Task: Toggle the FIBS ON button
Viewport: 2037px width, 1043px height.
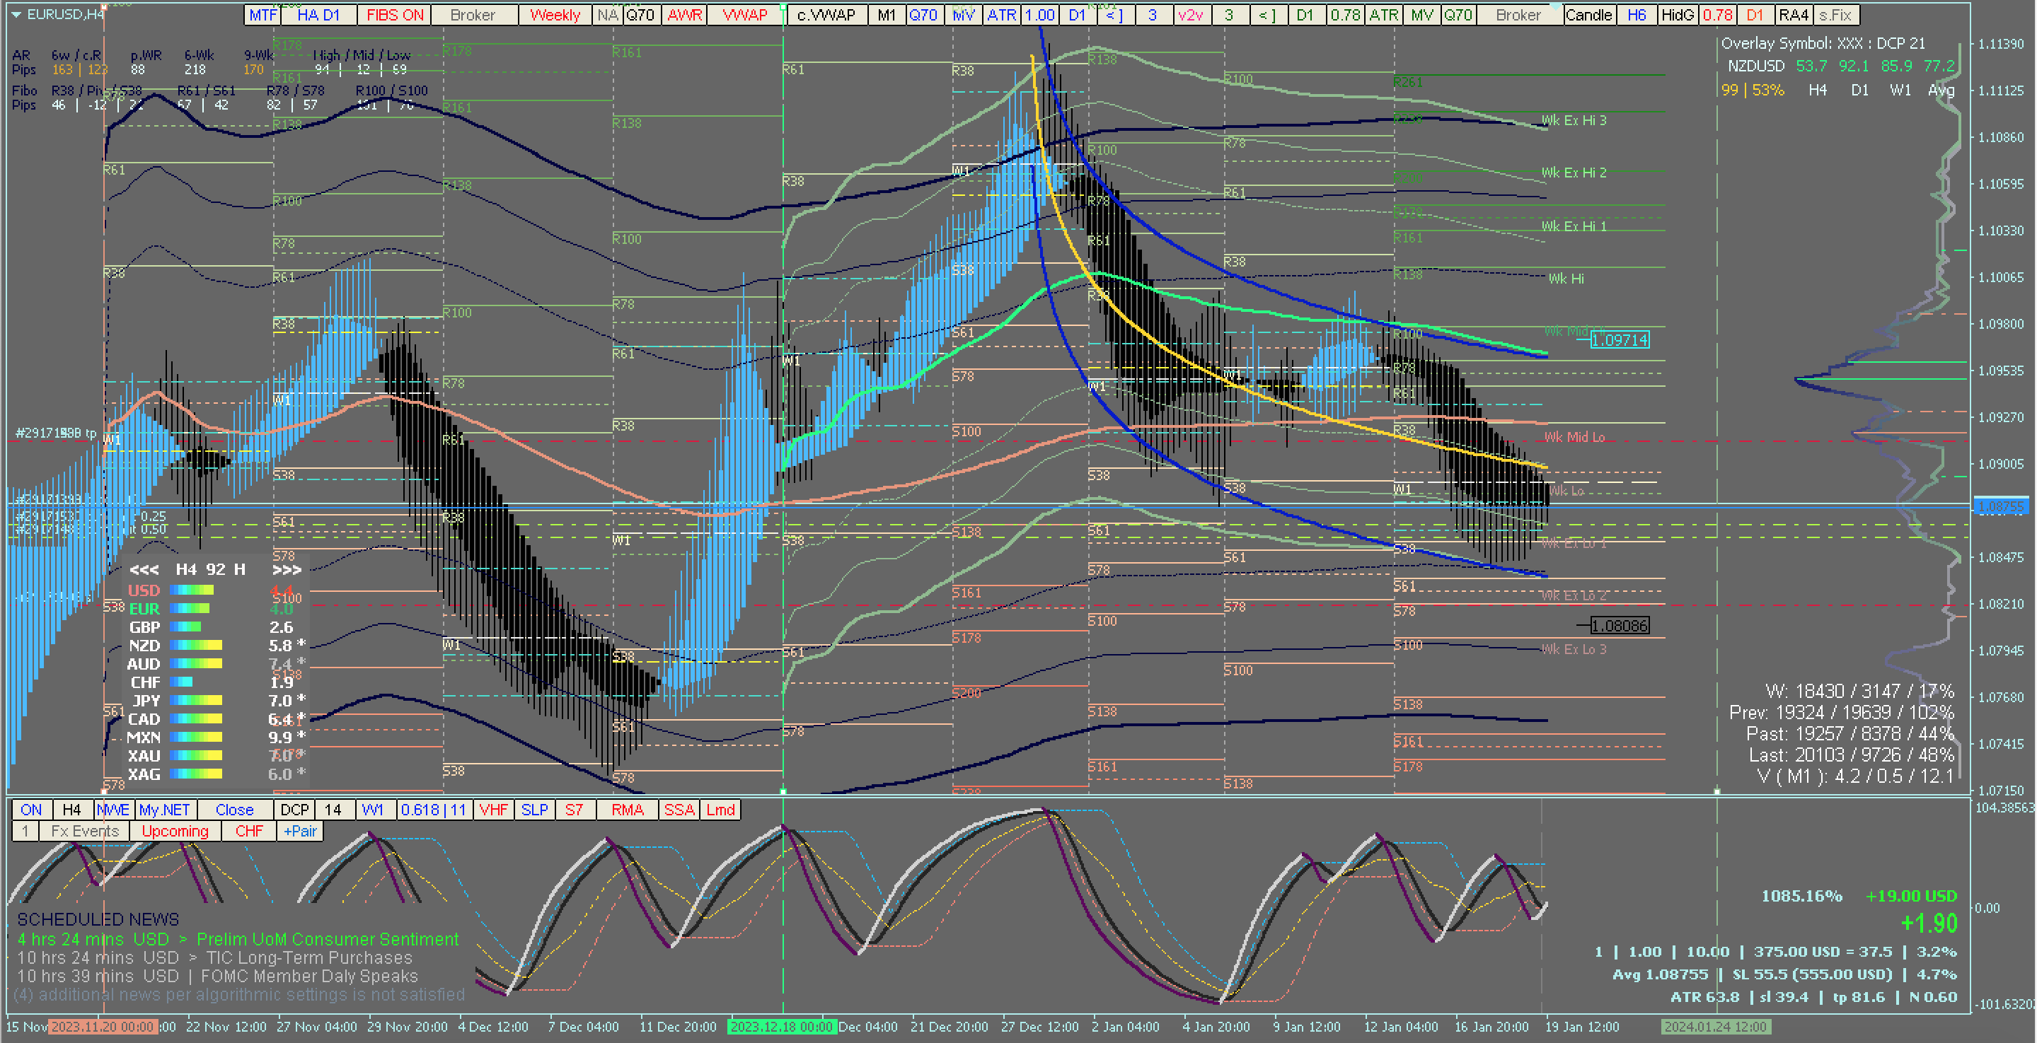Action: tap(395, 15)
